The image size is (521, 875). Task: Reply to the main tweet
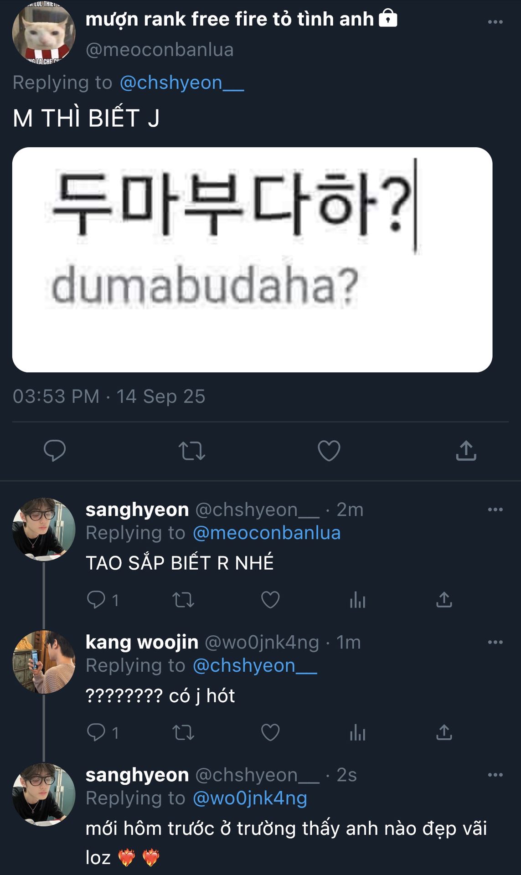pyautogui.click(x=55, y=451)
